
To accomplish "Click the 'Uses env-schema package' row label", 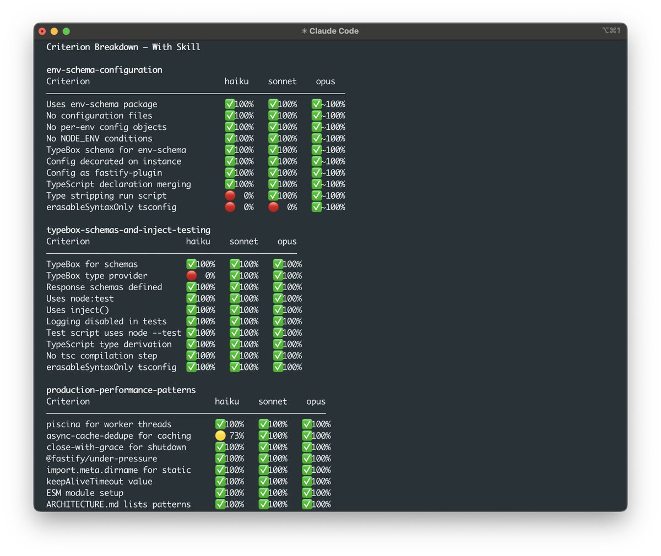I will coord(102,105).
